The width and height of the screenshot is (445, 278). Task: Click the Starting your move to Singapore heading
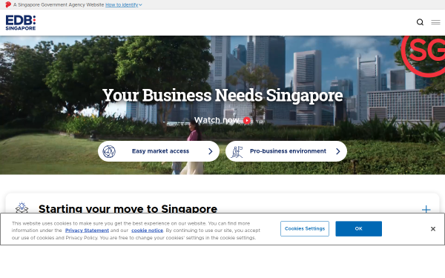point(128,209)
